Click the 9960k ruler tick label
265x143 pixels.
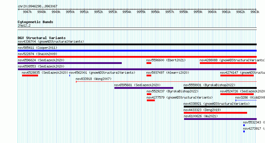[212, 12]
